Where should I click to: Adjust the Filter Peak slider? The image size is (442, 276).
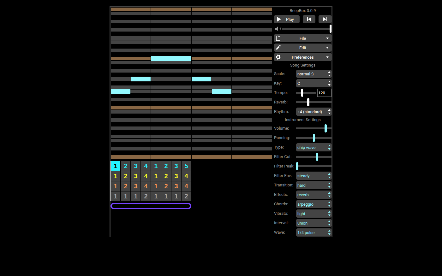pyautogui.click(x=314, y=166)
